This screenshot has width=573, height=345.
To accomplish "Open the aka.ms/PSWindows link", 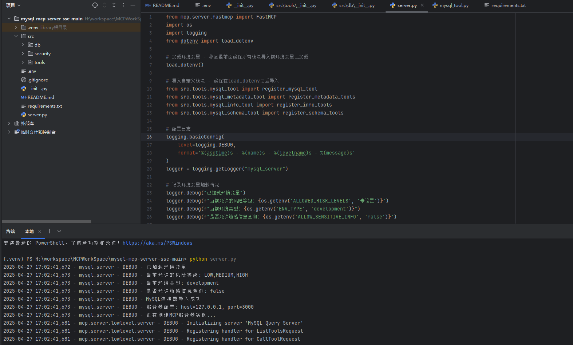I will click(157, 243).
